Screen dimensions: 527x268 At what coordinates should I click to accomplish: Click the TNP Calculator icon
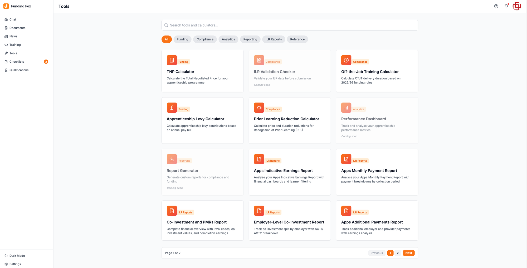172,60
